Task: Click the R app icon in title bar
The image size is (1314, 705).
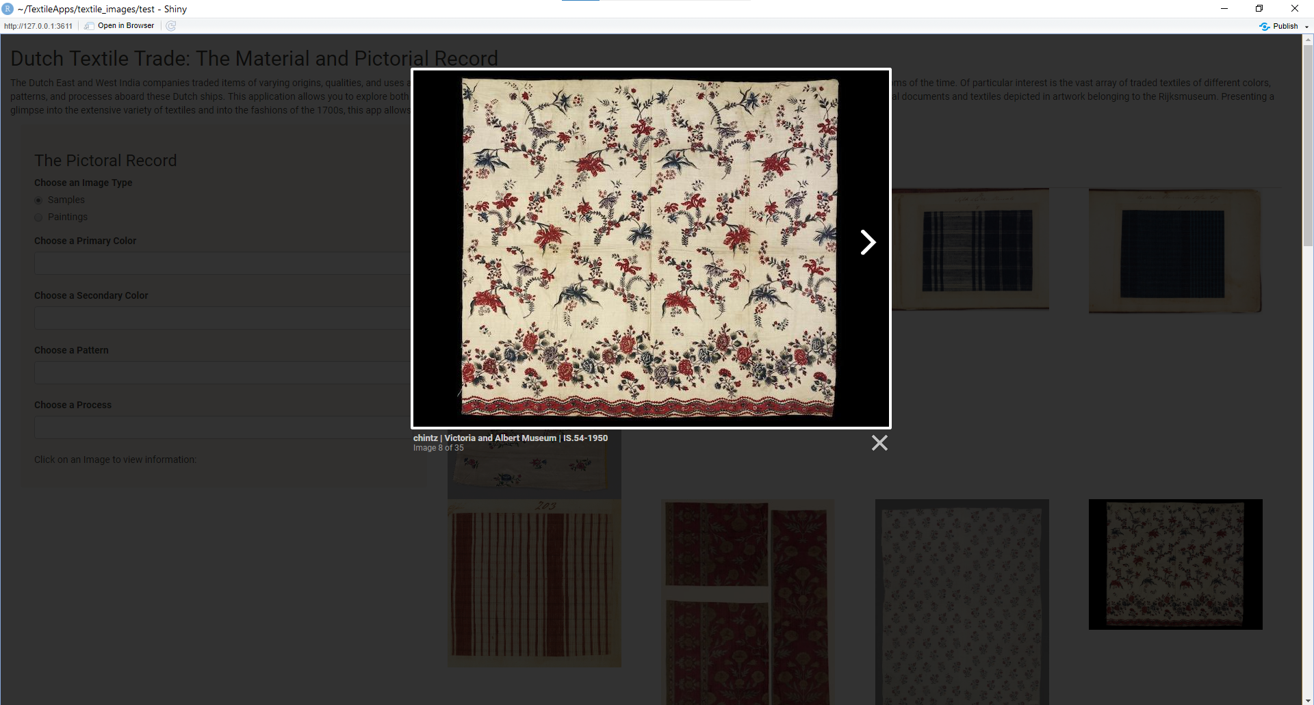Action: pos(8,9)
